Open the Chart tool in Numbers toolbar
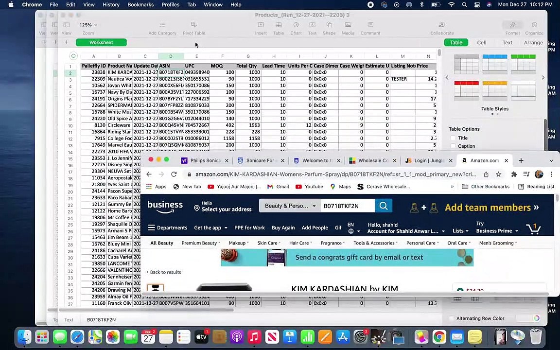This screenshot has width=560, height=350. [296, 25]
